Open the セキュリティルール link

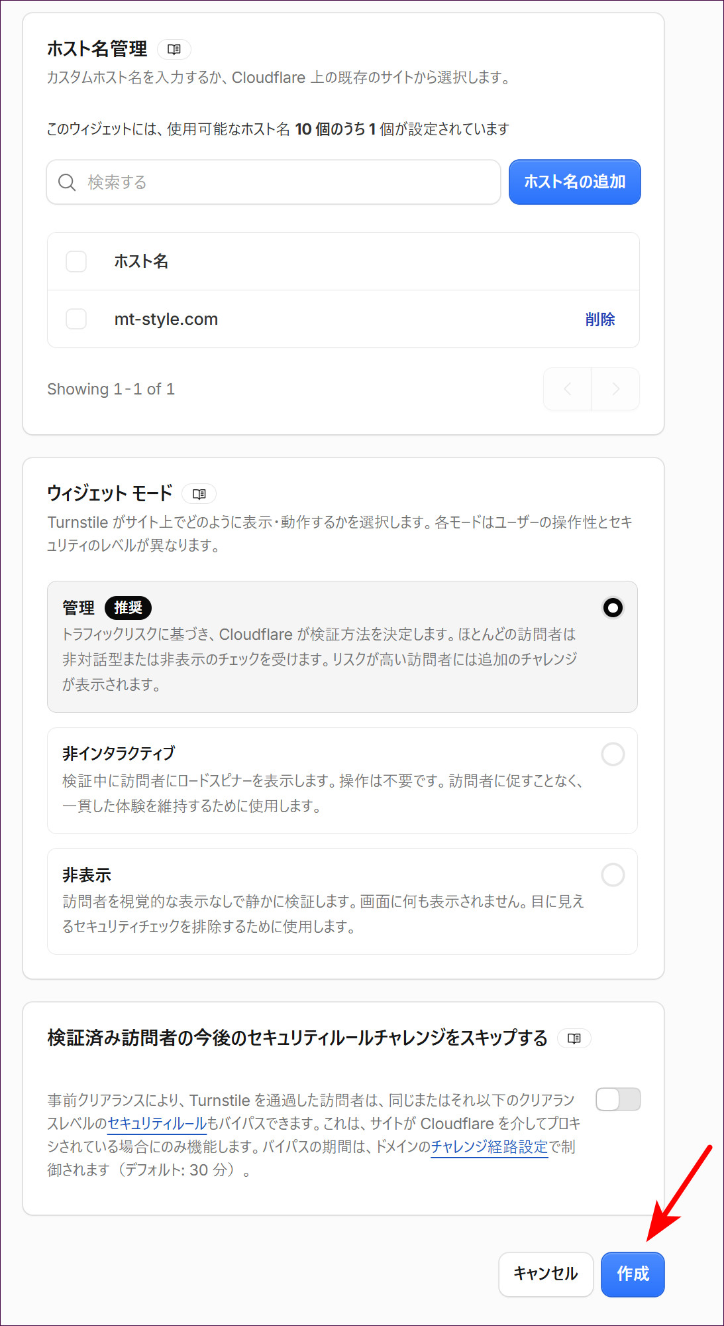[157, 1123]
